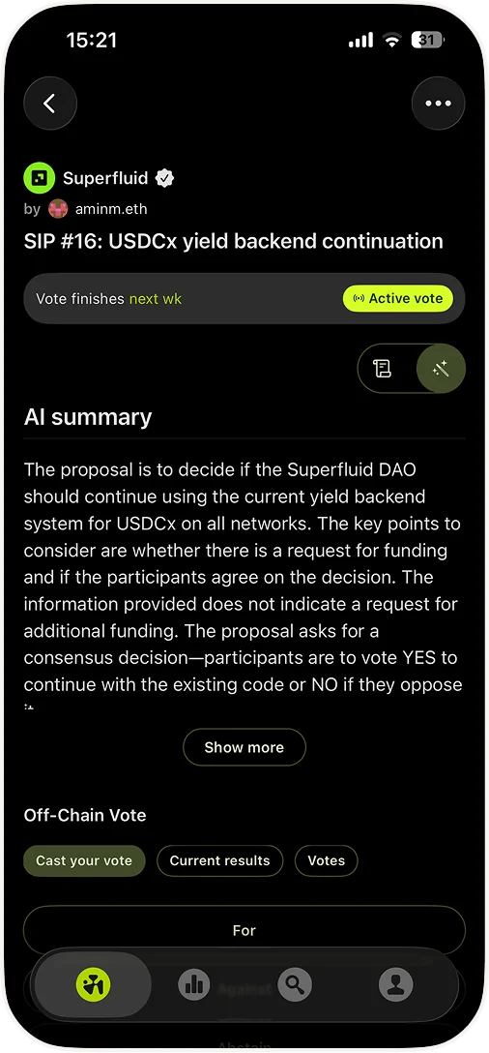Open the bar chart stats icon in bottom bar
The width and height of the screenshot is (489, 1053).
point(194,985)
